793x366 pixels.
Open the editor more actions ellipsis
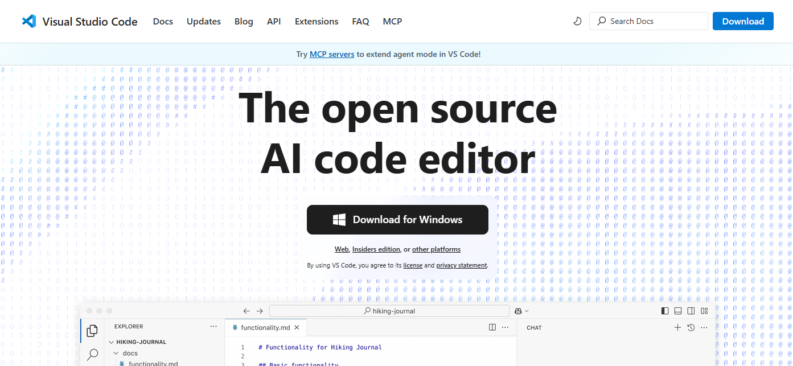[506, 327]
